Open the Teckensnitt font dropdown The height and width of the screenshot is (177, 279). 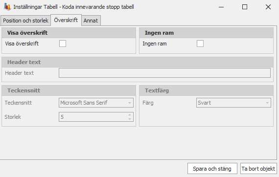[96, 103]
